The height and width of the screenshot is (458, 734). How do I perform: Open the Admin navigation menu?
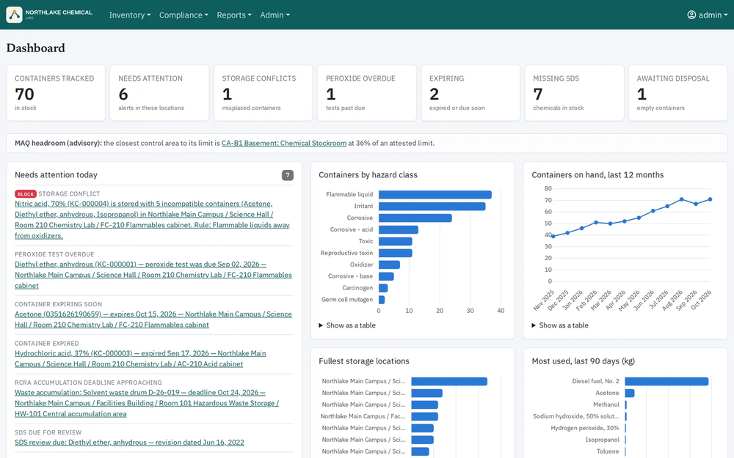point(275,15)
